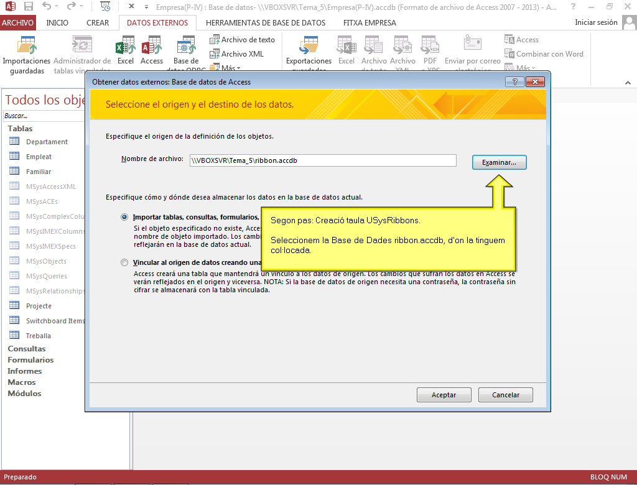Choose Archivo XML import
637x485 pixels.
[x=236, y=53]
